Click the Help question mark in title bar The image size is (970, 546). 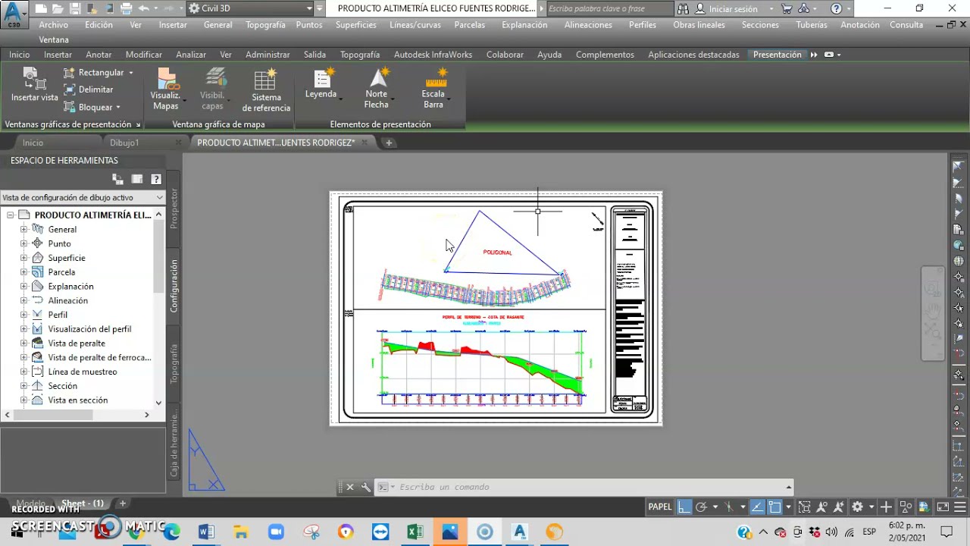[x=837, y=9]
